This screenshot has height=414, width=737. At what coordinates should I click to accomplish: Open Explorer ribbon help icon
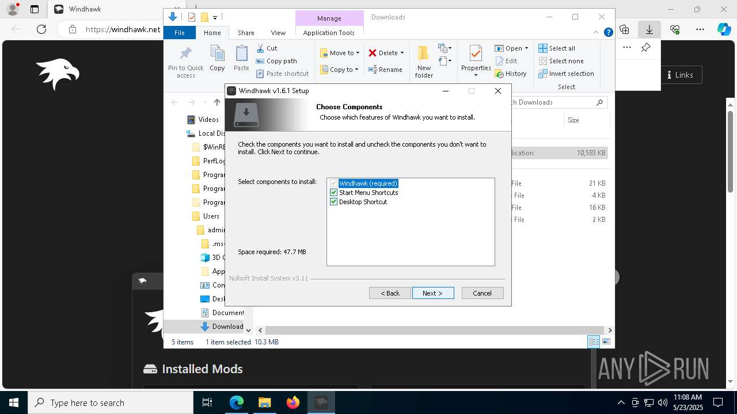pyautogui.click(x=608, y=33)
